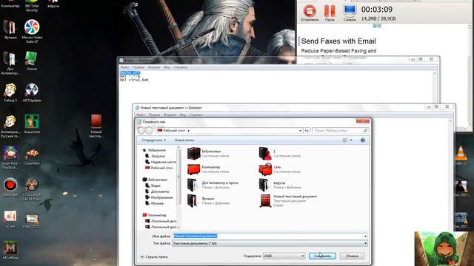Open the Упорядочить dropdown menu
The image size is (474, 266).
coord(154,140)
